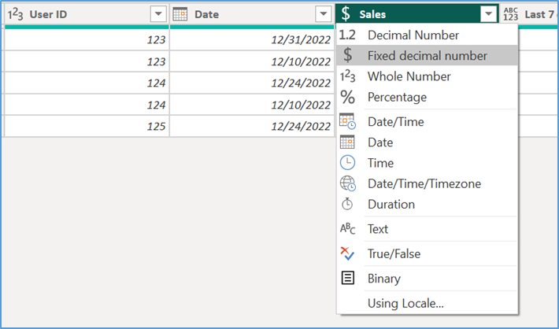Pick the Percentage data type
The height and width of the screenshot is (329, 559).
pyautogui.click(x=427, y=97)
